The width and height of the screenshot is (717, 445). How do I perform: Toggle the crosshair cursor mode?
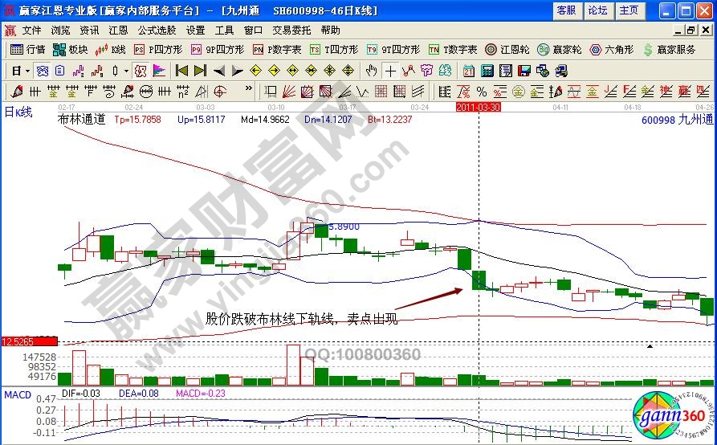click(x=390, y=71)
